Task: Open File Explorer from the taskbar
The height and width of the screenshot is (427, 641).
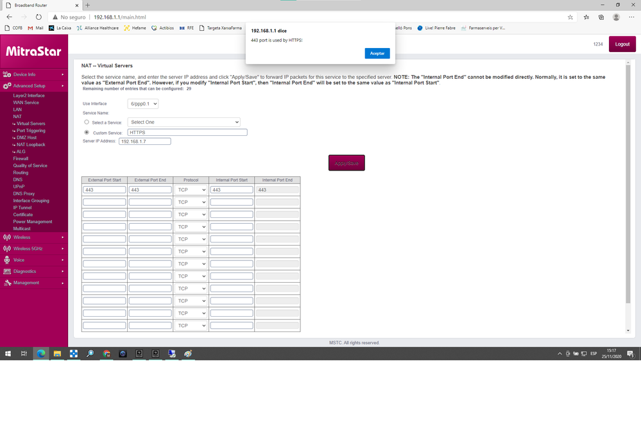Action: [x=57, y=353]
